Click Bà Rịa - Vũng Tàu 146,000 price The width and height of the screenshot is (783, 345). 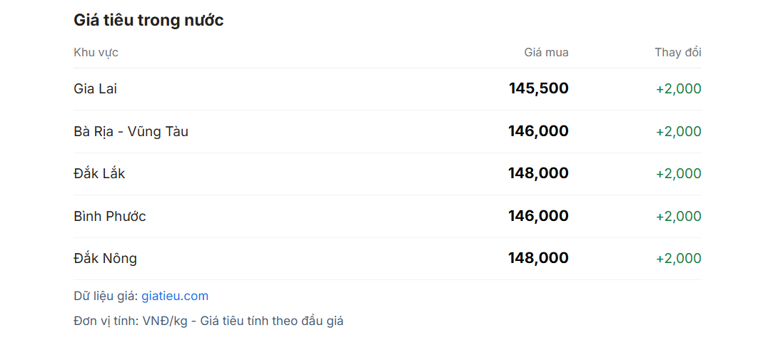538,131
